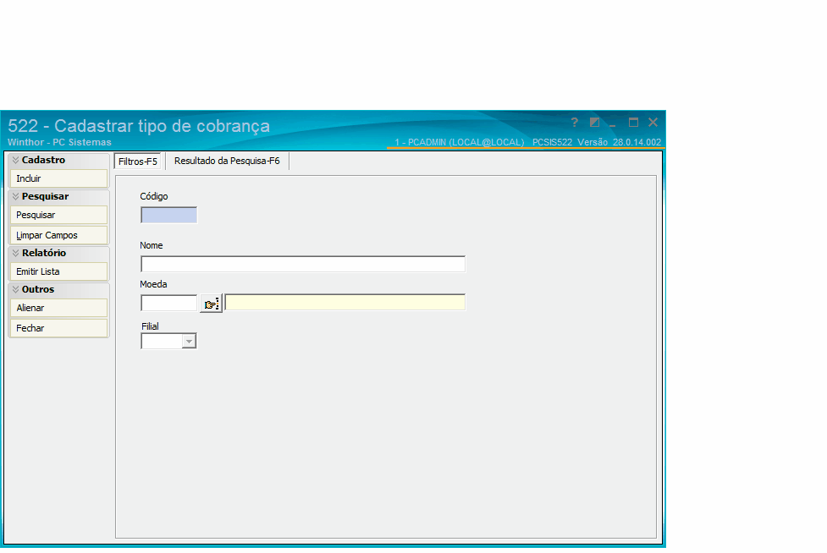Focus the Nome text field
Viewport: 827px width, 553px height.
pyautogui.click(x=303, y=264)
